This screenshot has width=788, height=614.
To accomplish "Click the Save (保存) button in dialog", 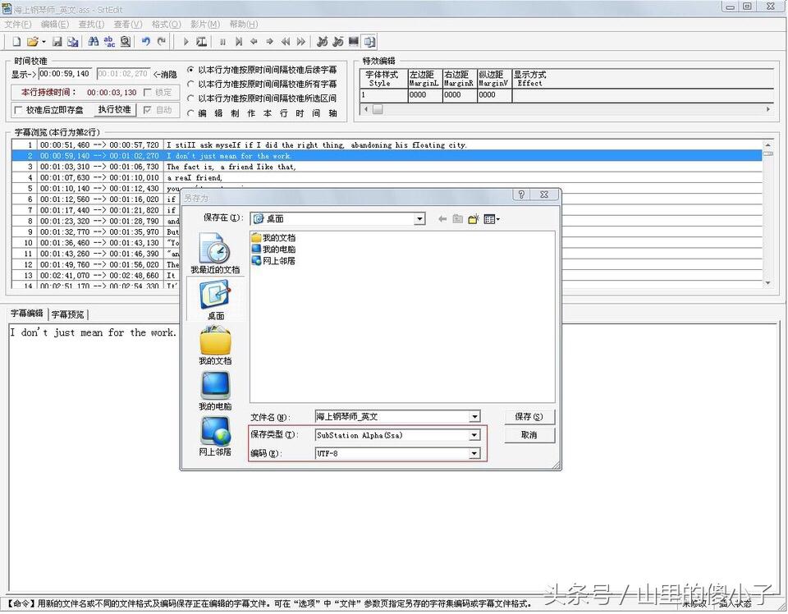I will [x=523, y=417].
